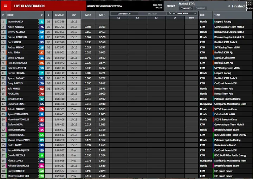Click gap value 2.446
Screen dimensions: 253x179
(102, 176)
